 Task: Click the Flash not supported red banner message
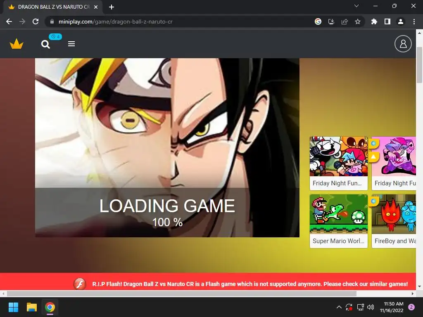250,284
